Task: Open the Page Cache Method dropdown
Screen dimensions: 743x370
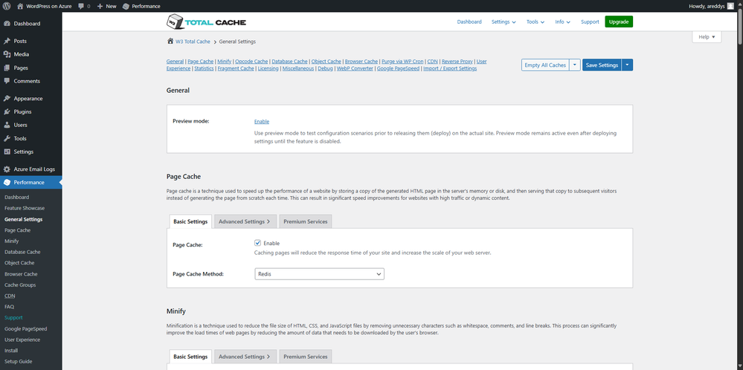Action: [319, 274]
